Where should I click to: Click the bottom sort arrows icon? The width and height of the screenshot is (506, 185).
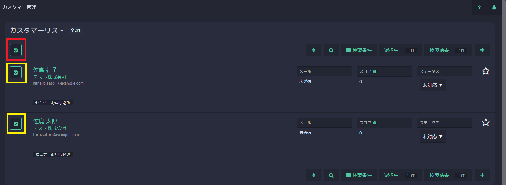(x=314, y=175)
